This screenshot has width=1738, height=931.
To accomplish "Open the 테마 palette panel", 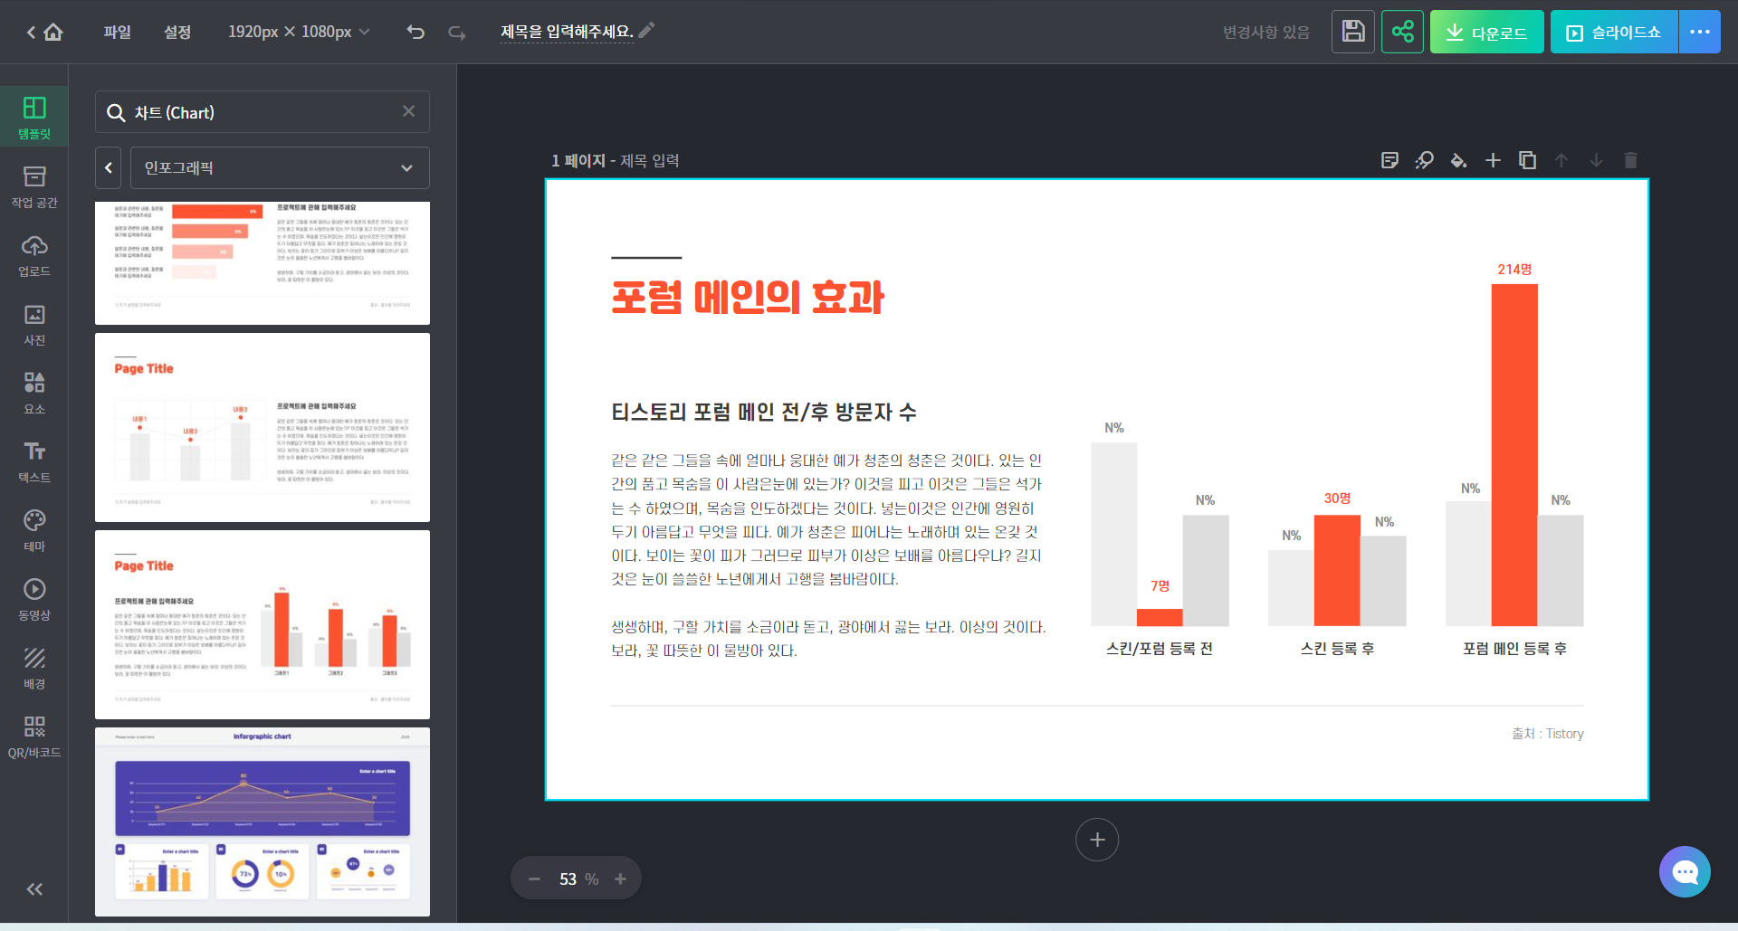I will coord(34,530).
